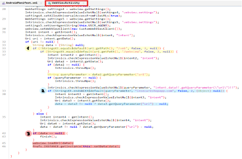
Task: Click the checkExpressionValueIsNotNull(settings4, "webview.settings") line
Action: (x=92, y=12)
